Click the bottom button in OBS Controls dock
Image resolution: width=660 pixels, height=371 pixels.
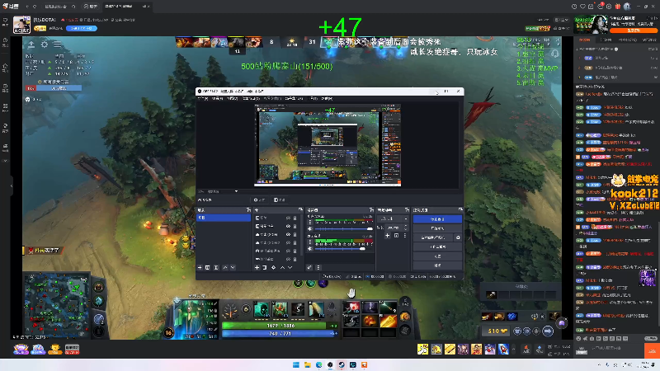click(x=437, y=265)
